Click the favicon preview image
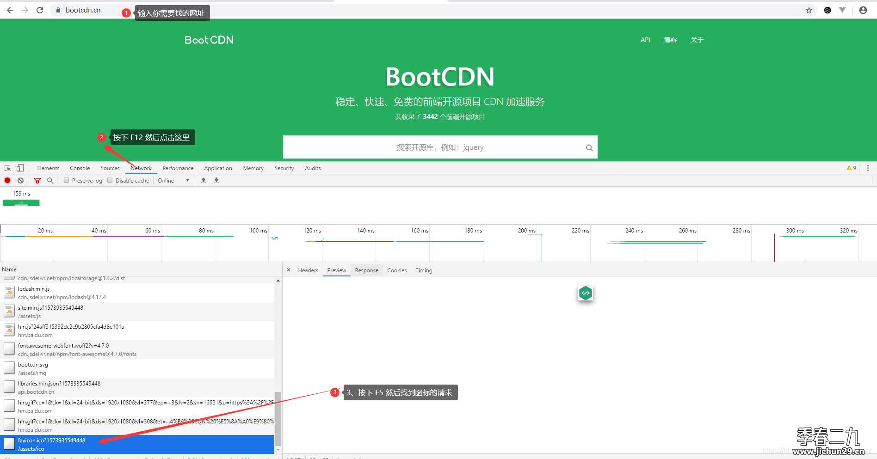 [586, 293]
